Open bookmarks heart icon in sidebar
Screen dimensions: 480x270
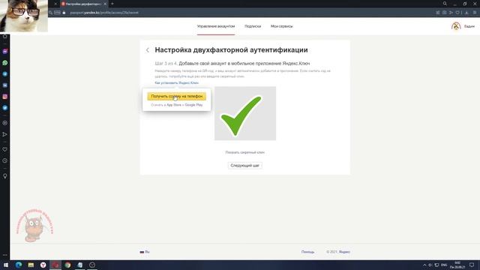[5, 149]
